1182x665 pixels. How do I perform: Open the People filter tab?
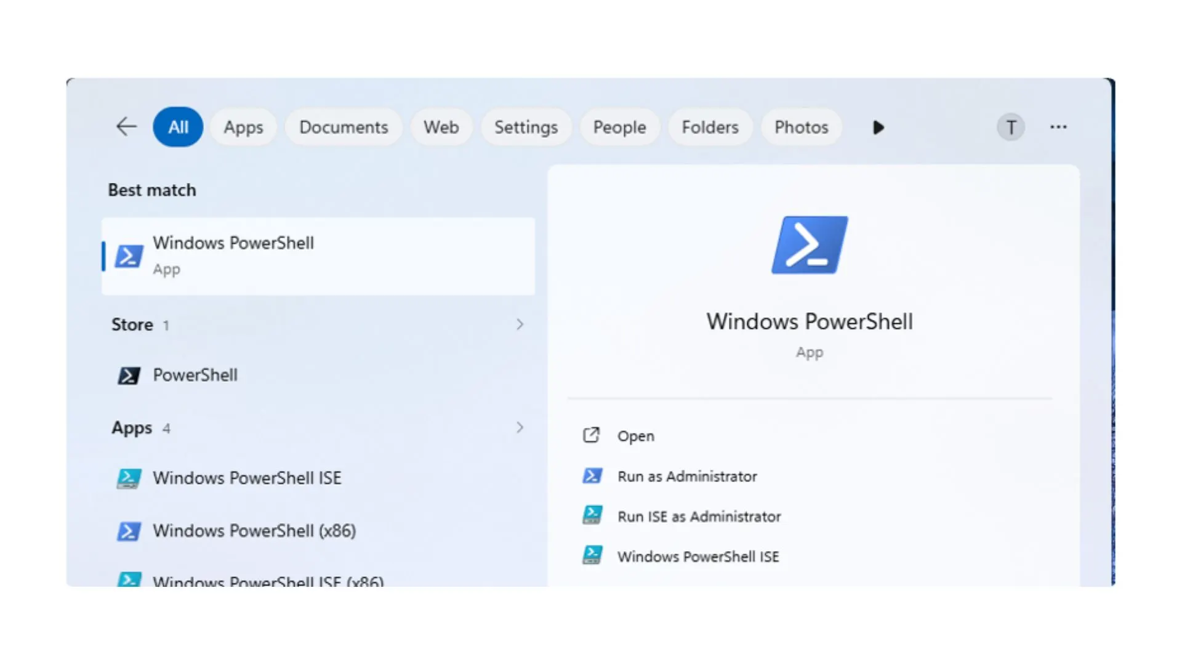coord(619,127)
